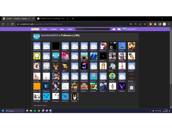Open follower with gray elephant avatar
This screenshot has width=172, height=129.
coord(113,66)
